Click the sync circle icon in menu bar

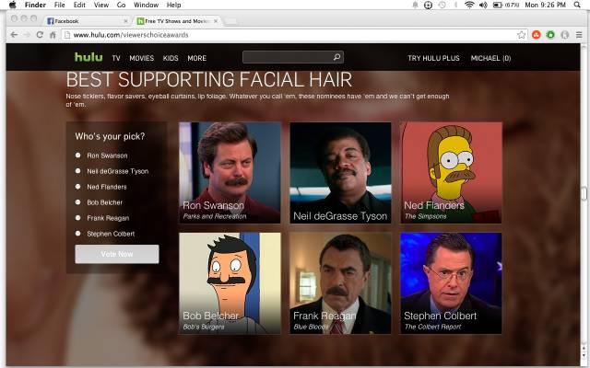(x=428, y=5)
